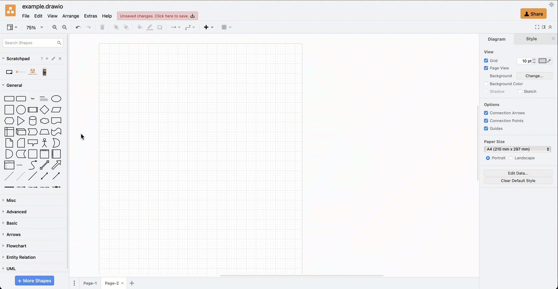
Task: Switch to the Style tab
Action: click(531, 39)
